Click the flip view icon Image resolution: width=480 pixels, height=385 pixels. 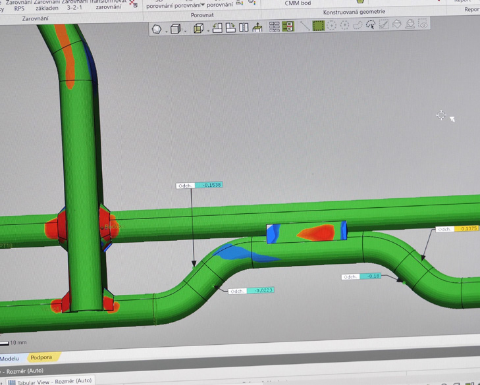point(244,28)
